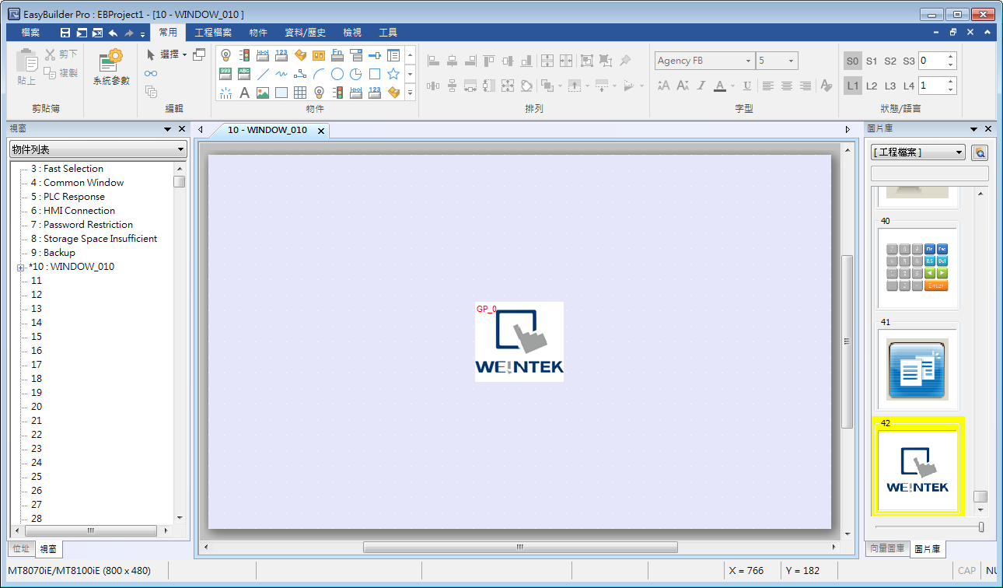Image resolution: width=1003 pixels, height=588 pixels.
Task: Select the Line drawing tool
Action: (x=263, y=74)
